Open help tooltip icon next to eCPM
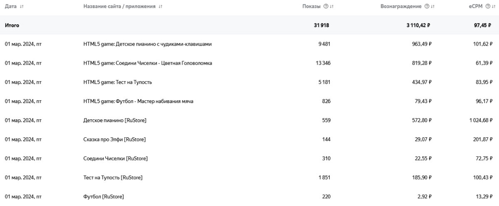 coord(487,6)
